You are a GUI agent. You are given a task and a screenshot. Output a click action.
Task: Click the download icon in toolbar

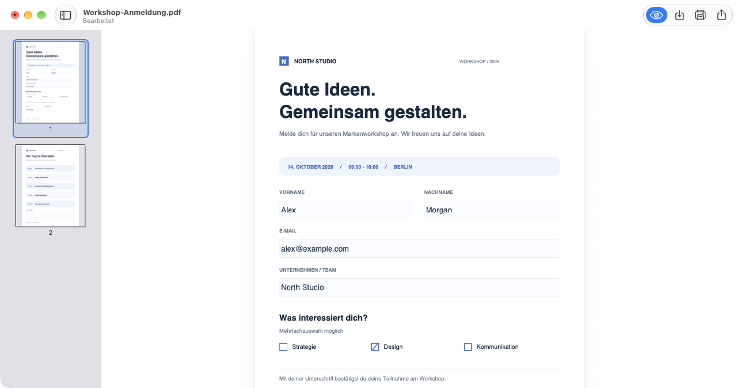(679, 16)
